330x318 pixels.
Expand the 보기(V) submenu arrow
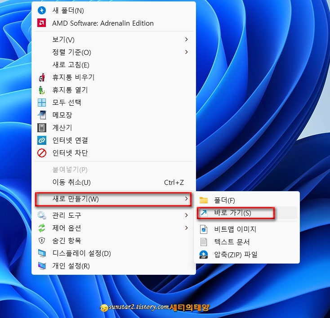pyautogui.click(x=186, y=40)
